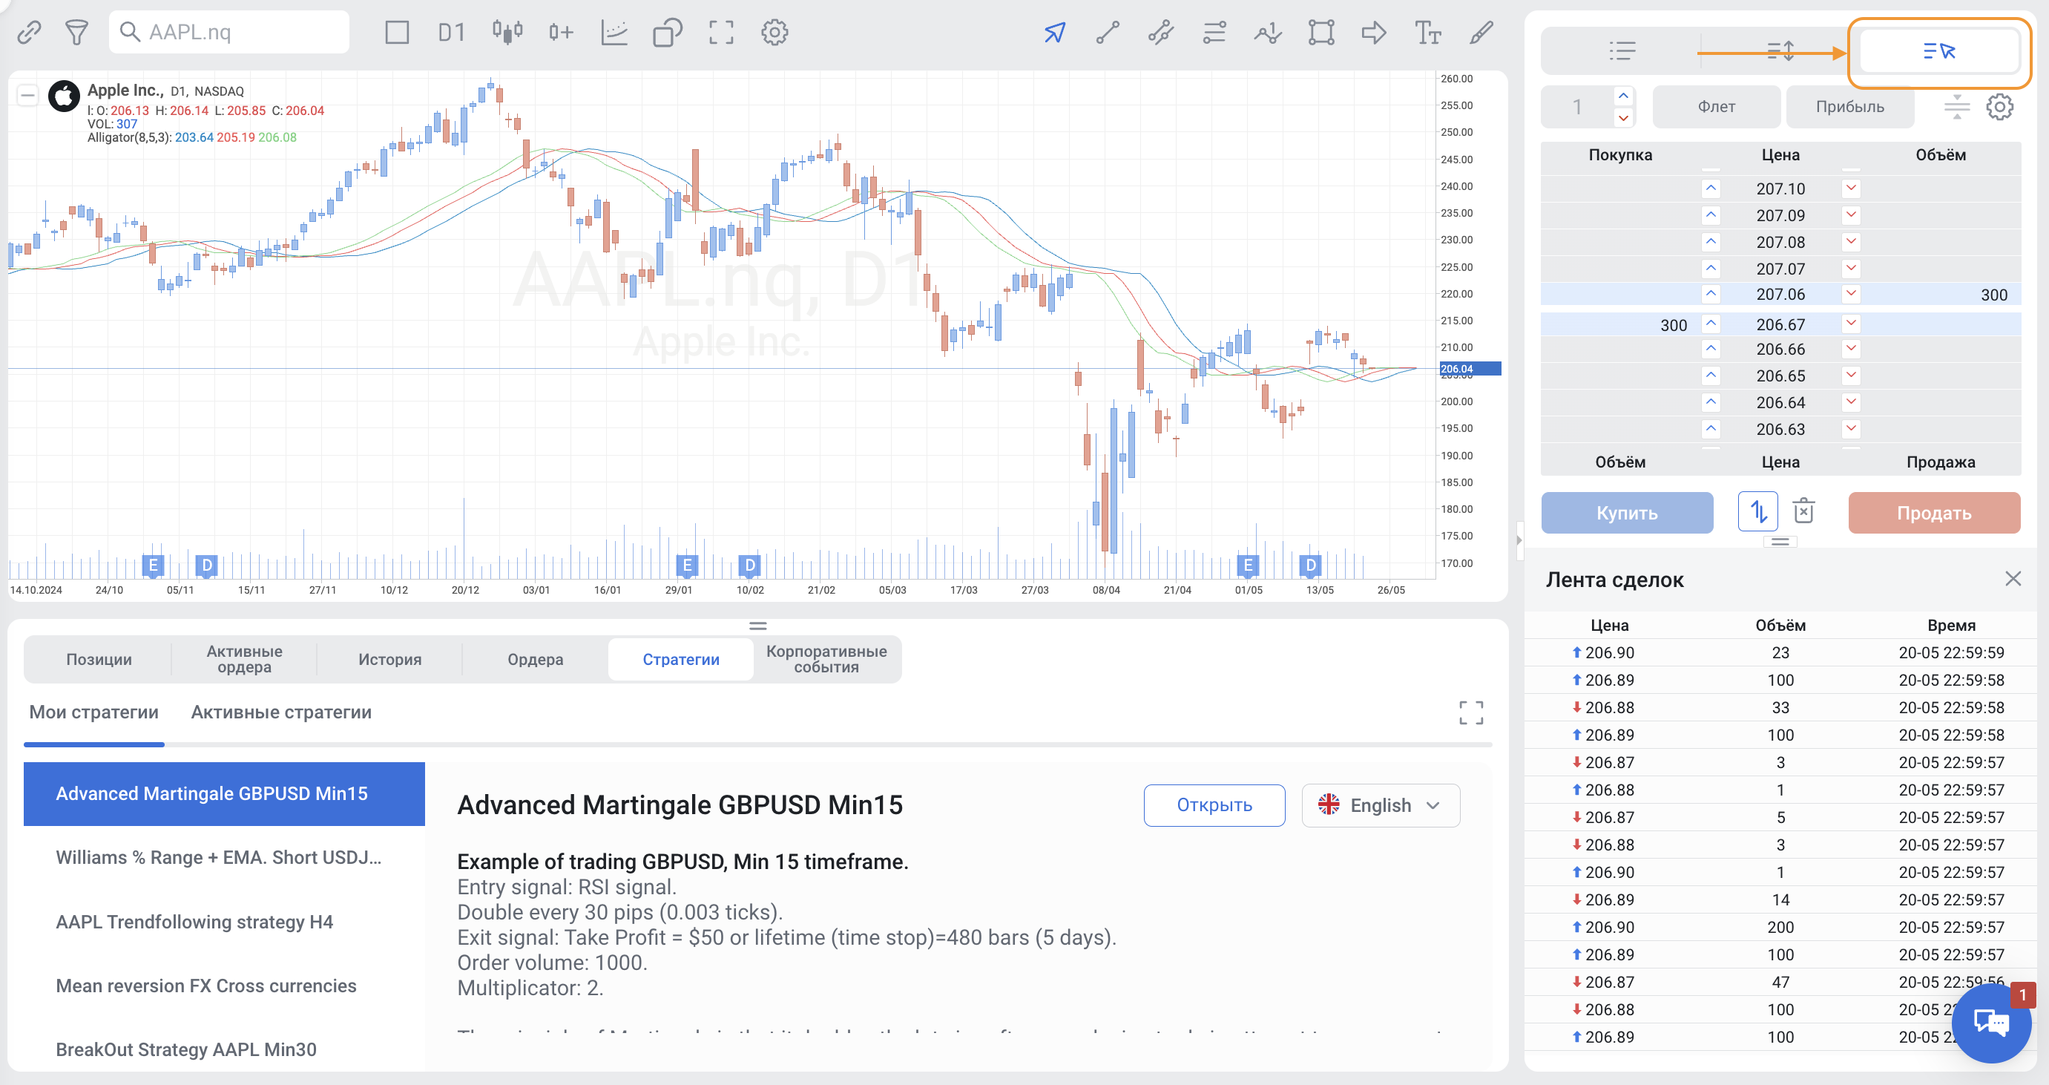Collapse the Apple Inc. chart legend
The image size is (2049, 1085).
pyautogui.click(x=27, y=96)
